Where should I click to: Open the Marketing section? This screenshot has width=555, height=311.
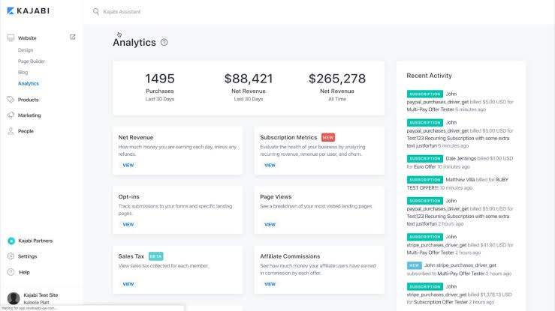tap(29, 115)
